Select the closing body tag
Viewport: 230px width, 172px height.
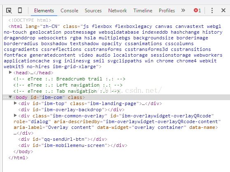point(23,151)
